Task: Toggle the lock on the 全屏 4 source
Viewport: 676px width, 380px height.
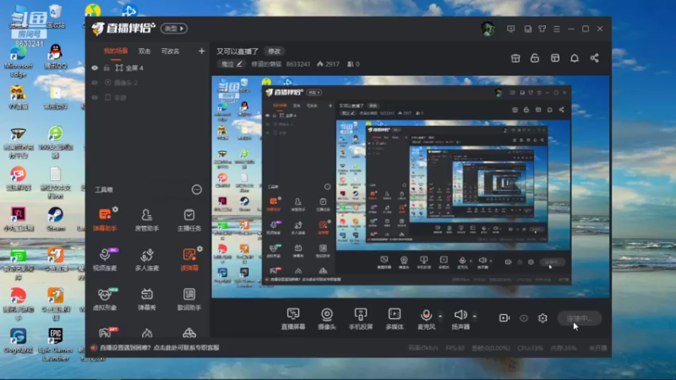Action: pyautogui.click(x=106, y=68)
